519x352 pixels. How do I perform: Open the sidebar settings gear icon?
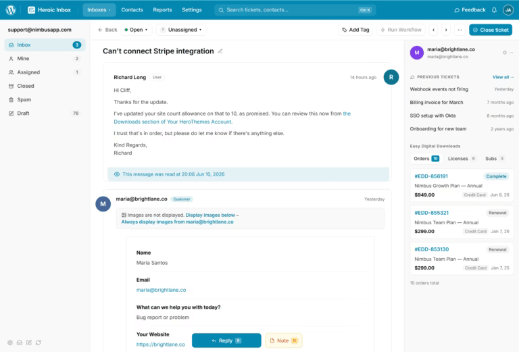tap(10, 343)
